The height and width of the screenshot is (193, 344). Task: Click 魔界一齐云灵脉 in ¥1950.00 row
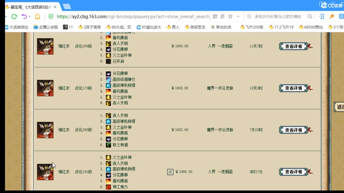(x=220, y=88)
